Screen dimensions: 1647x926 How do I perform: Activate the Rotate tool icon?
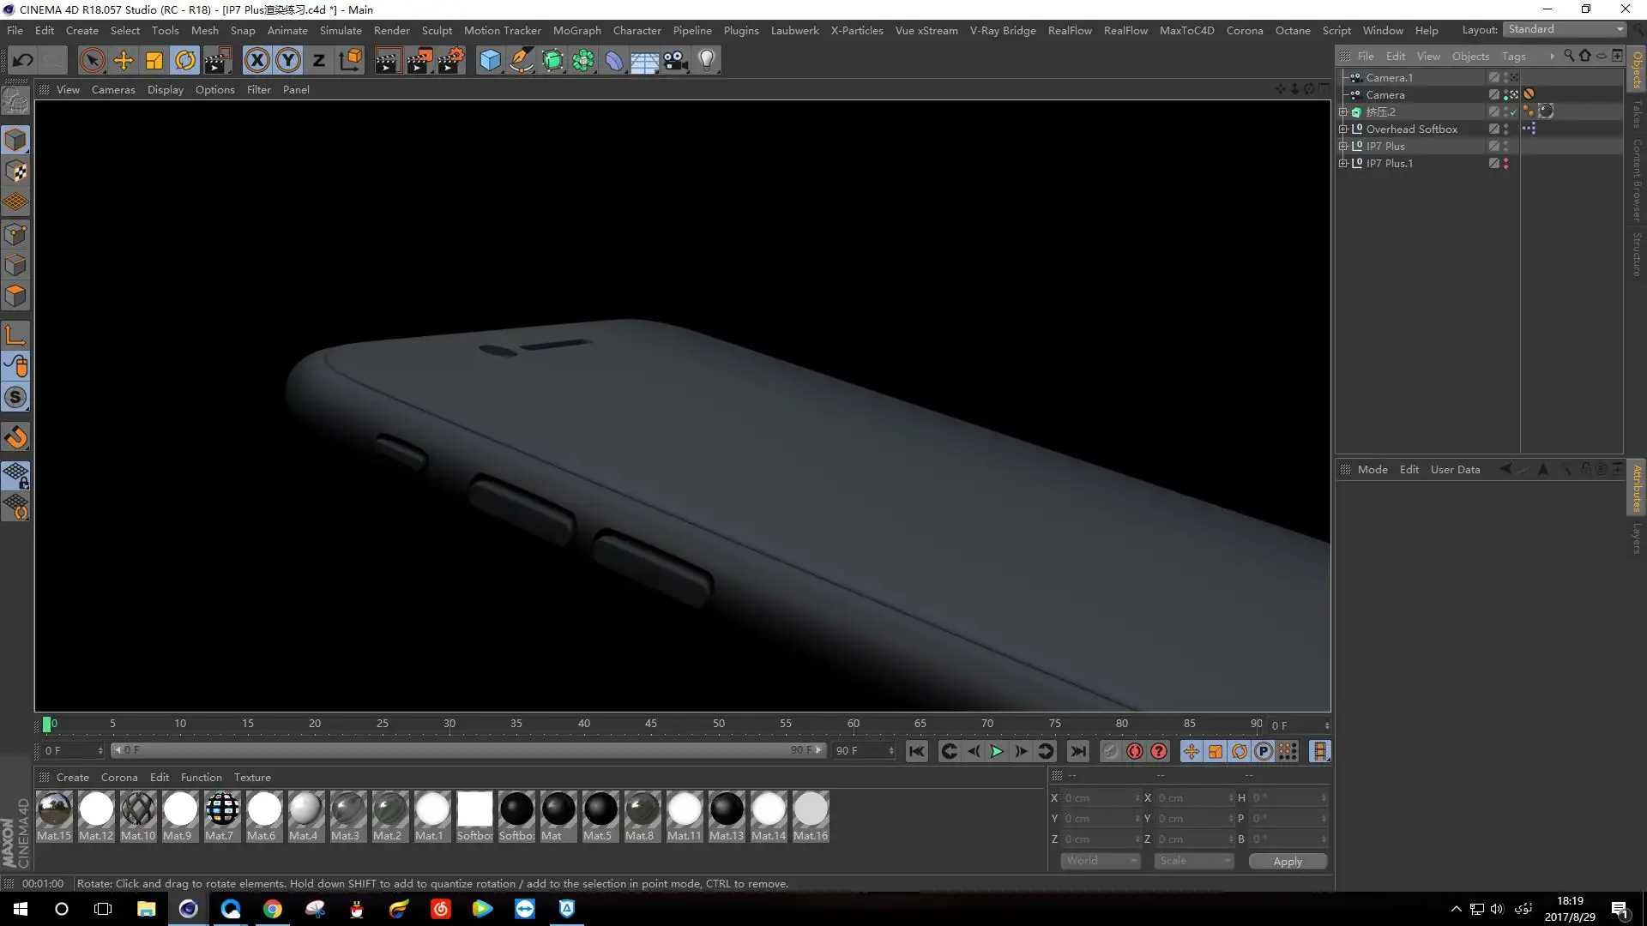(x=185, y=60)
